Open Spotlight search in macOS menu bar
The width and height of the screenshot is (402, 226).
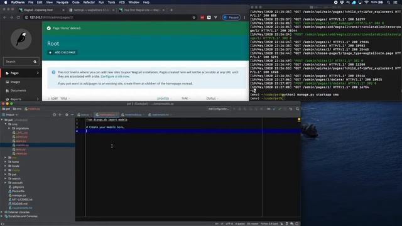[x=388, y=3]
